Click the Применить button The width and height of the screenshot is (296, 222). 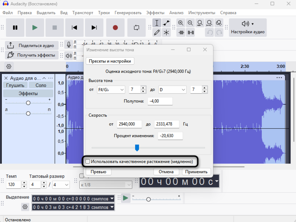click(196, 172)
